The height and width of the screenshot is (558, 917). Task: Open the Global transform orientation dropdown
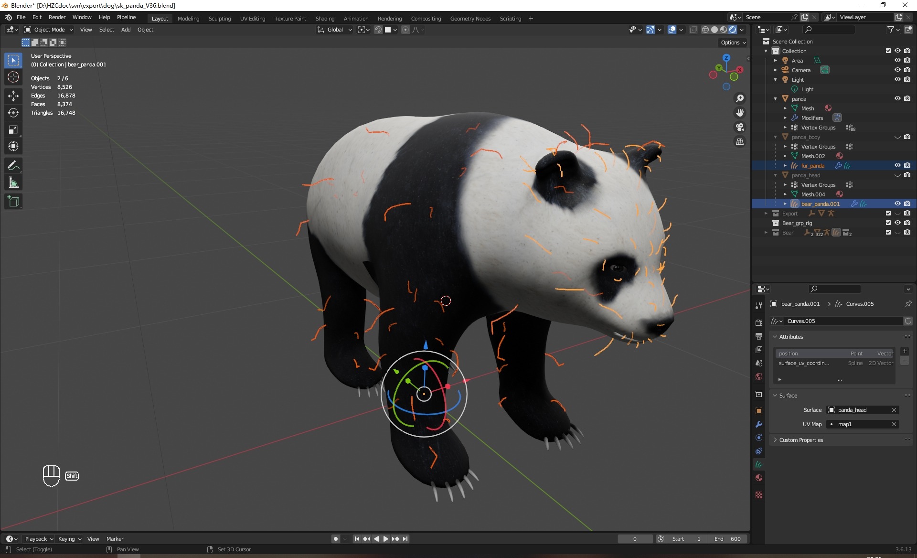coord(335,30)
